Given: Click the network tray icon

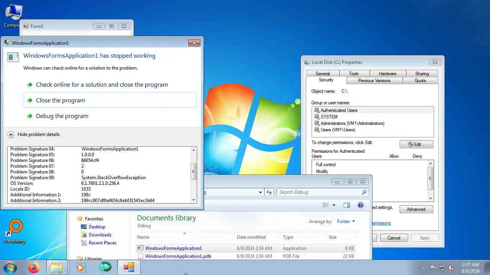Looking at the screenshot, I should 442,268.
